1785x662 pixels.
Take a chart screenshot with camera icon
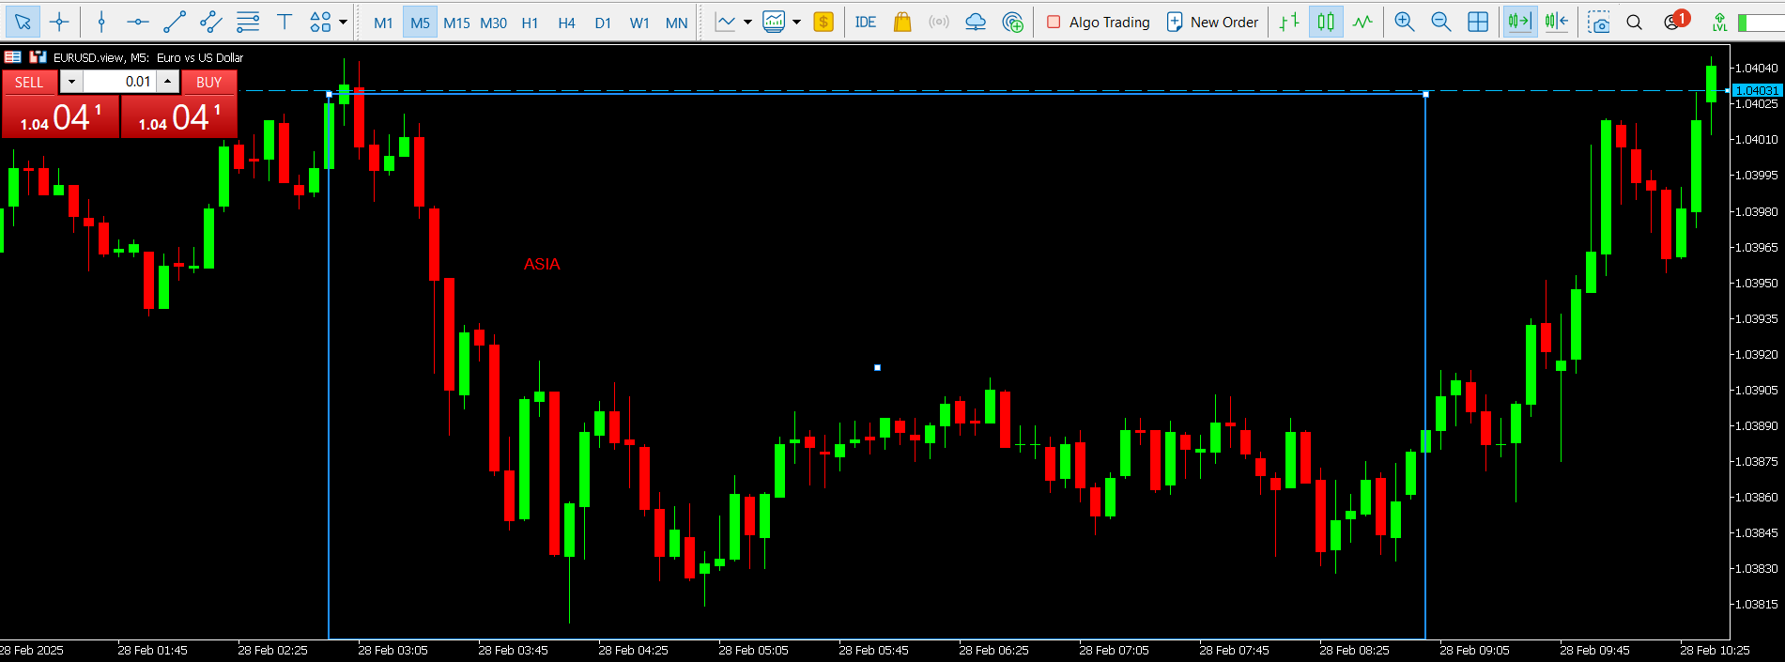(x=1598, y=22)
